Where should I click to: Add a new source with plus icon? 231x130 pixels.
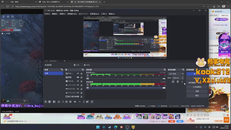[x=66, y=102]
